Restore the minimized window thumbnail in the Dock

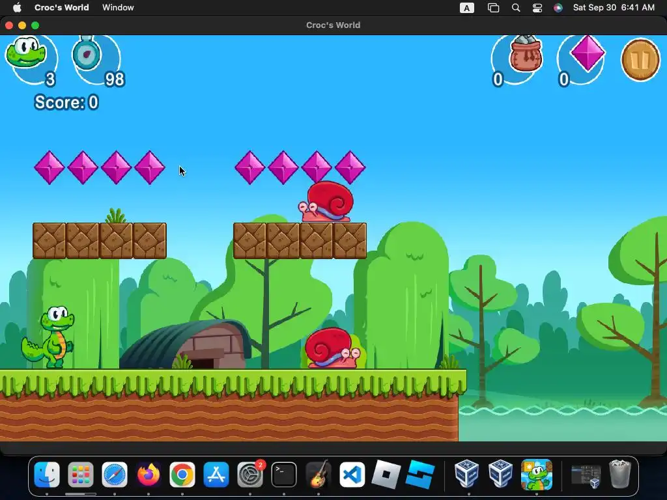tap(586, 475)
